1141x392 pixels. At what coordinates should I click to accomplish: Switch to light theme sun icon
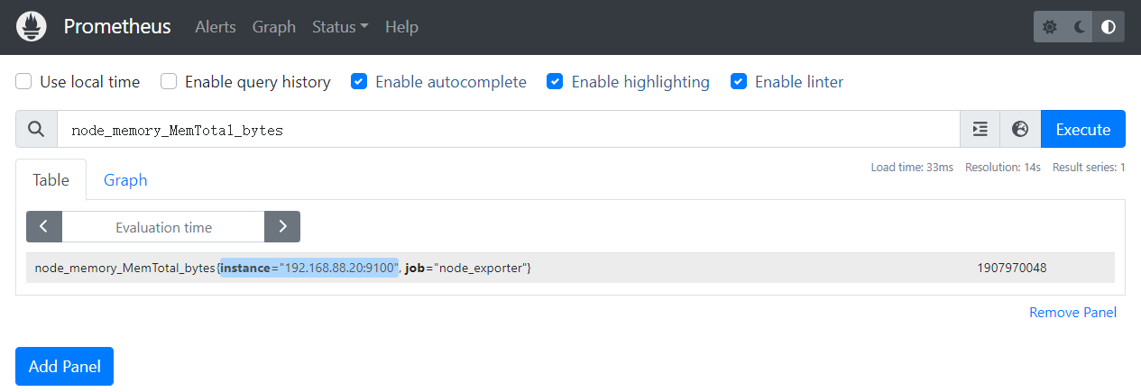click(x=1050, y=27)
